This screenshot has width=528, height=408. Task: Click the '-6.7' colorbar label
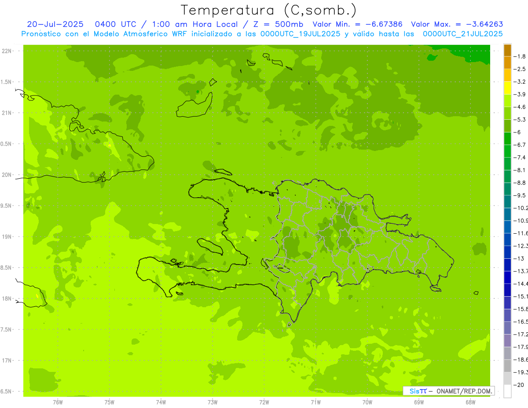coord(520,145)
